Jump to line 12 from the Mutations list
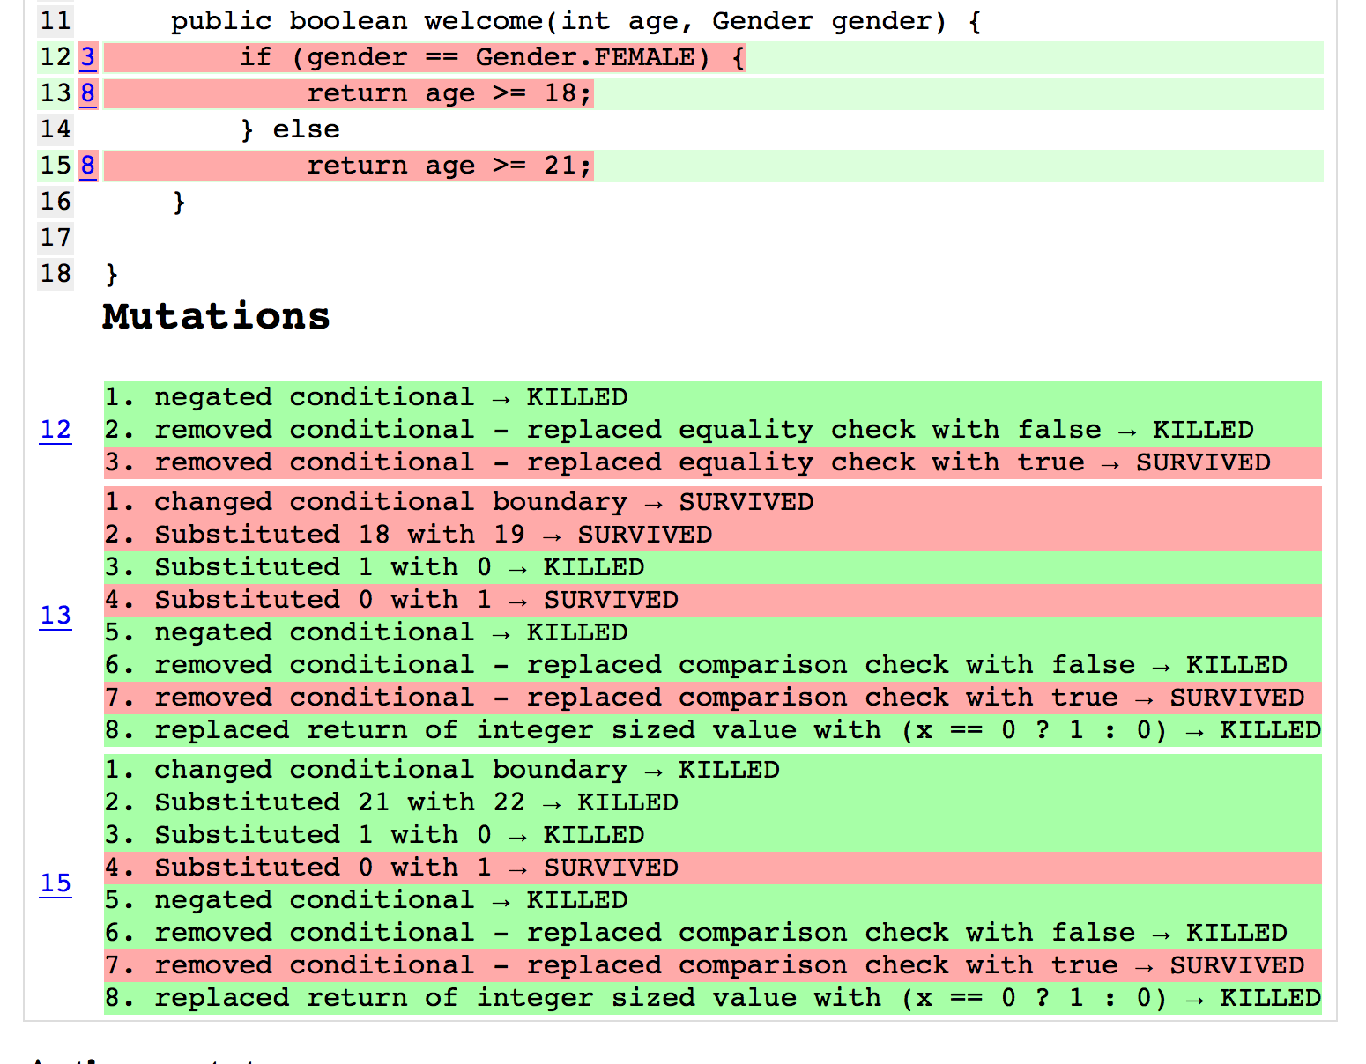 pyautogui.click(x=56, y=430)
